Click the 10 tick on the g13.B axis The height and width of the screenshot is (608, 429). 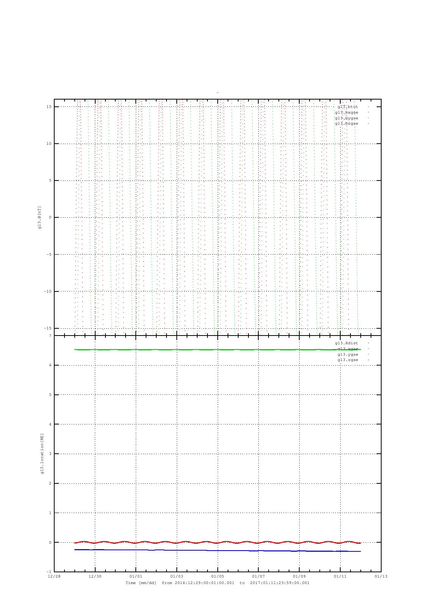coord(49,144)
